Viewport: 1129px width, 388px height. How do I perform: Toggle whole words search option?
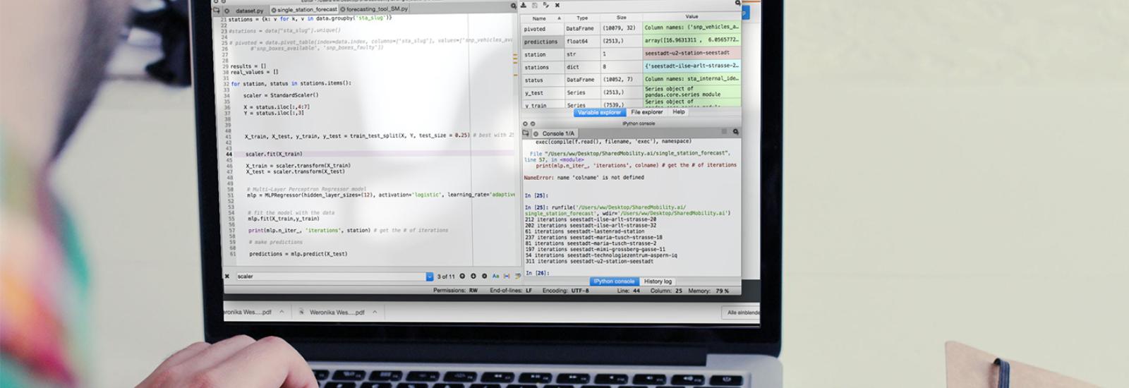507,277
